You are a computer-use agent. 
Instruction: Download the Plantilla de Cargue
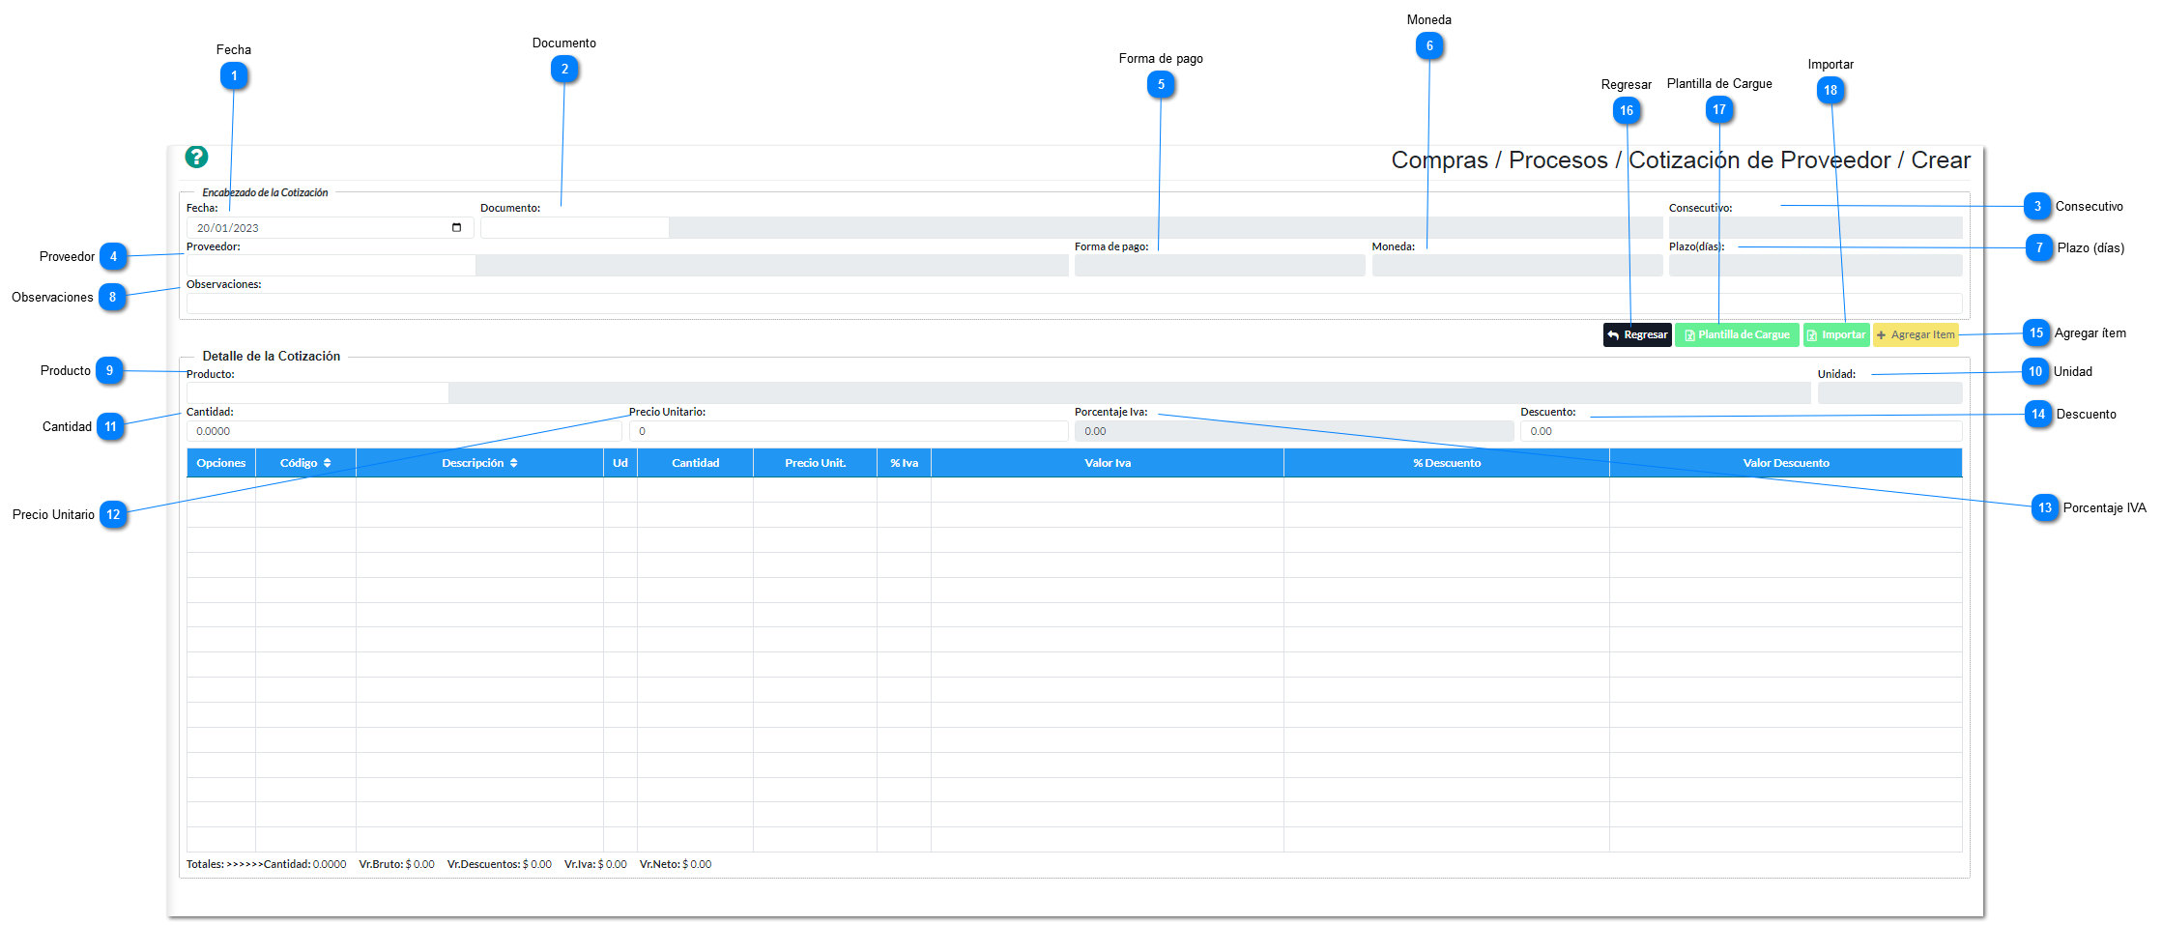1737,334
